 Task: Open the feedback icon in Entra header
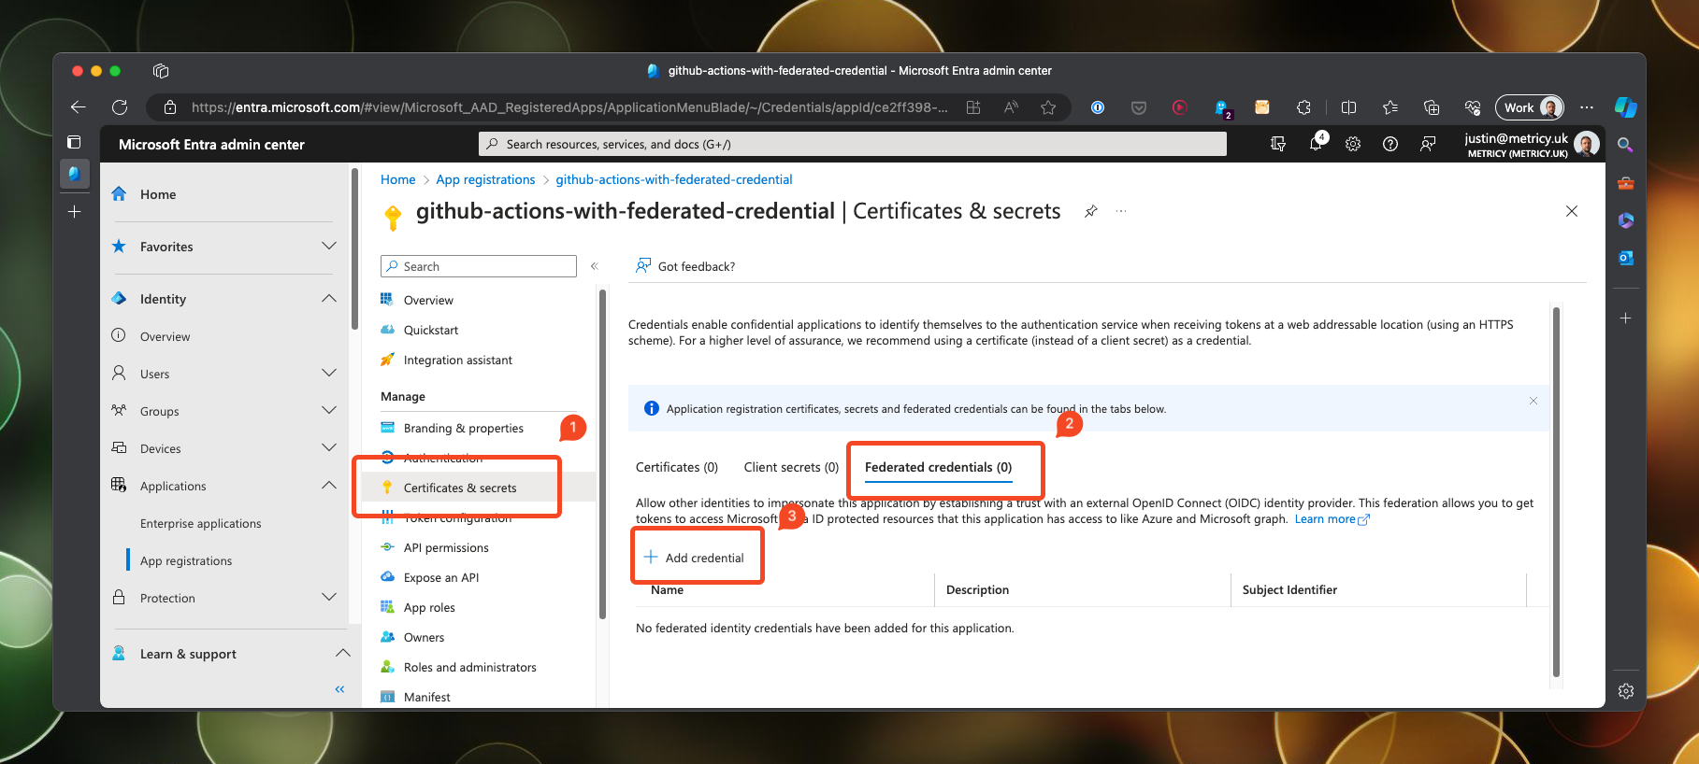tap(1428, 144)
